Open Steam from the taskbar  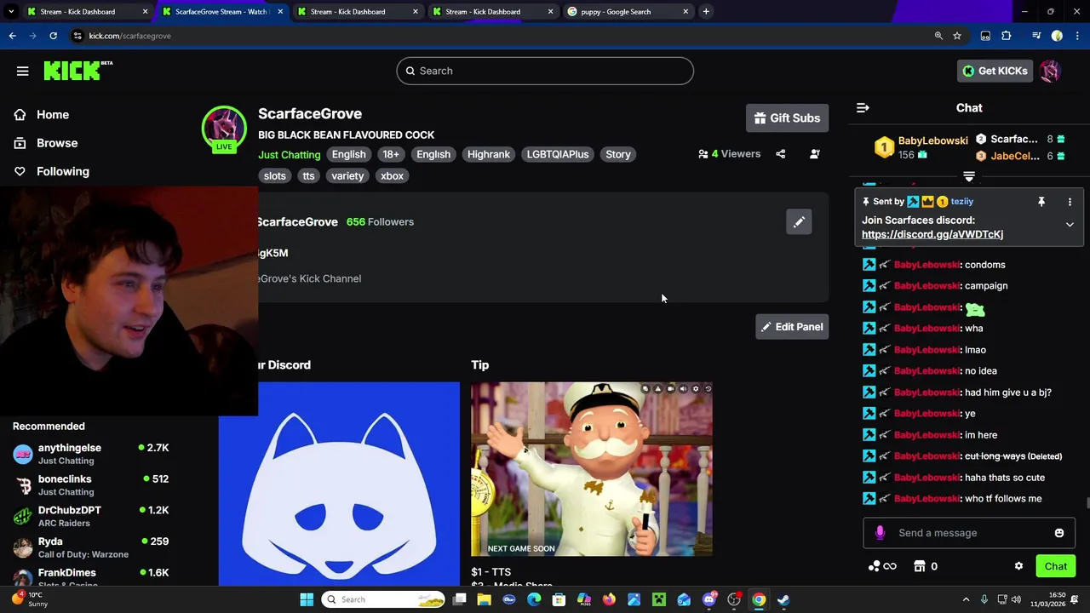783,599
